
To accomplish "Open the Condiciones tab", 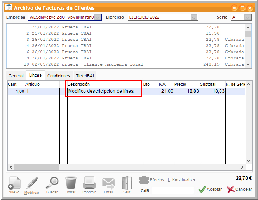I will 59,76.
